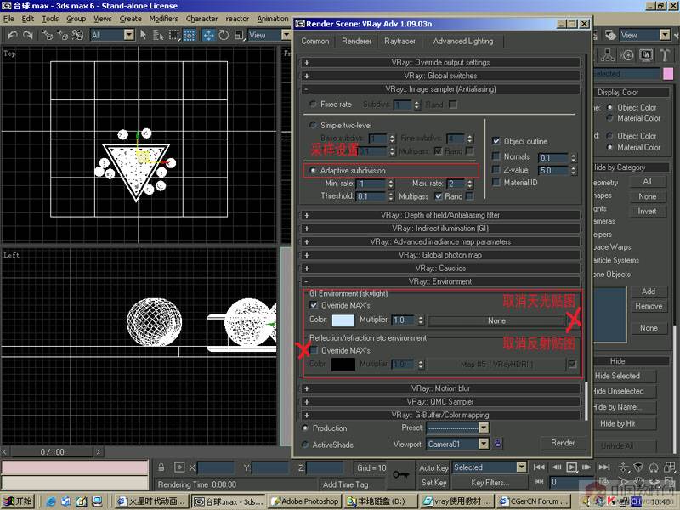This screenshot has height=510, width=680.
Task: Step to the next frame
Action: coord(586,467)
